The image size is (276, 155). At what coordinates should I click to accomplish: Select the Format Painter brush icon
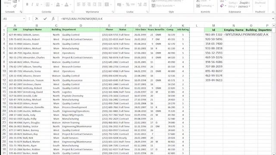pyautogui.click(x=15, y=6)
